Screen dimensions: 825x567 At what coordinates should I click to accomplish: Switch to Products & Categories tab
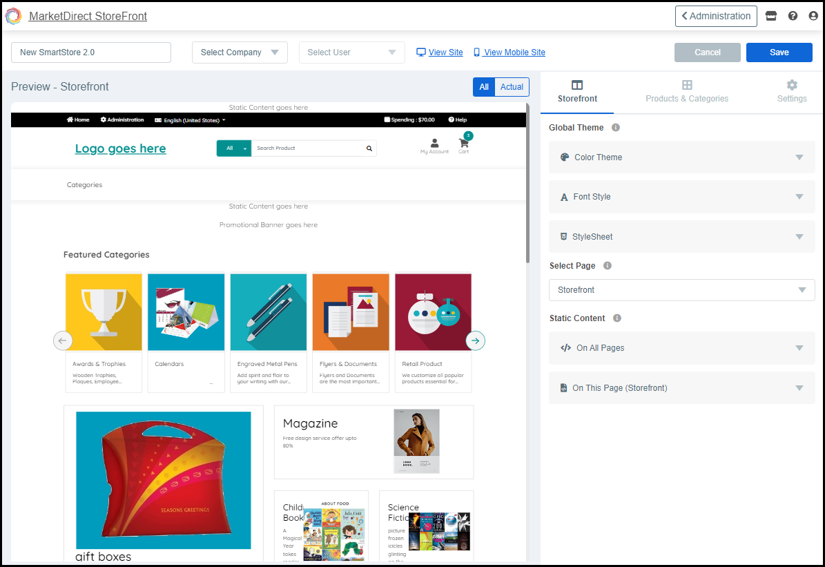click(687, 92)
